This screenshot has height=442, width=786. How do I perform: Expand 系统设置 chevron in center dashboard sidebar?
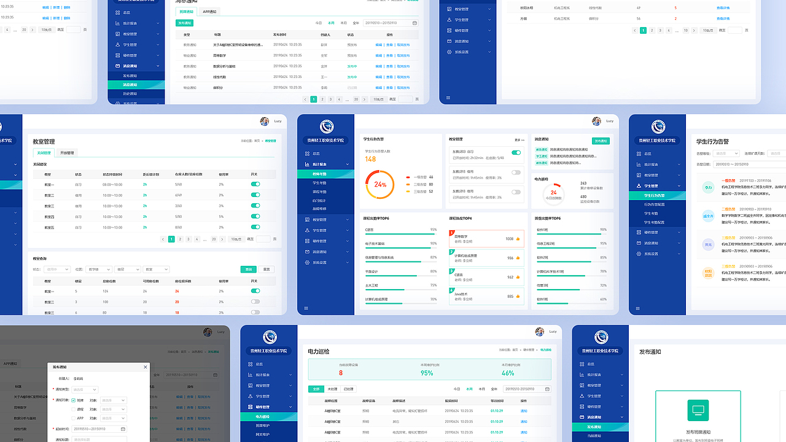click(348, 262)
